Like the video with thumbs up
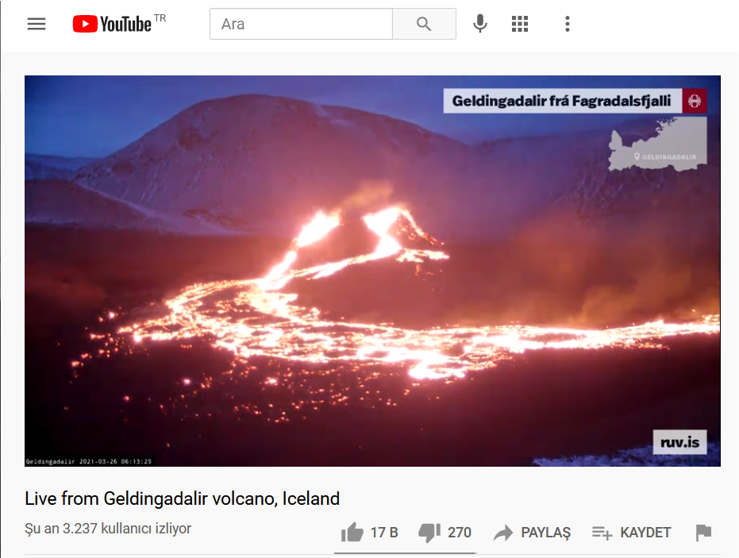739x558 pixels. (352, 533)
